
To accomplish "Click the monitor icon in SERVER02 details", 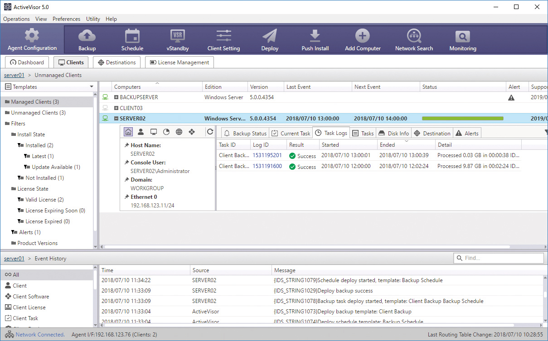I will point(154,132).
